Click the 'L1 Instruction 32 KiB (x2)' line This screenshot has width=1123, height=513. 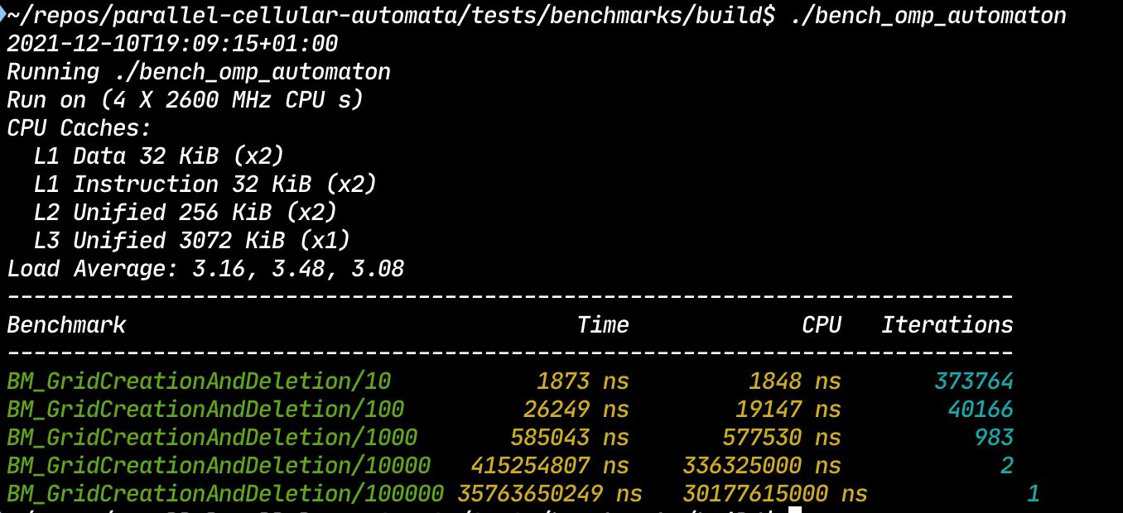(x=205, y=185)
